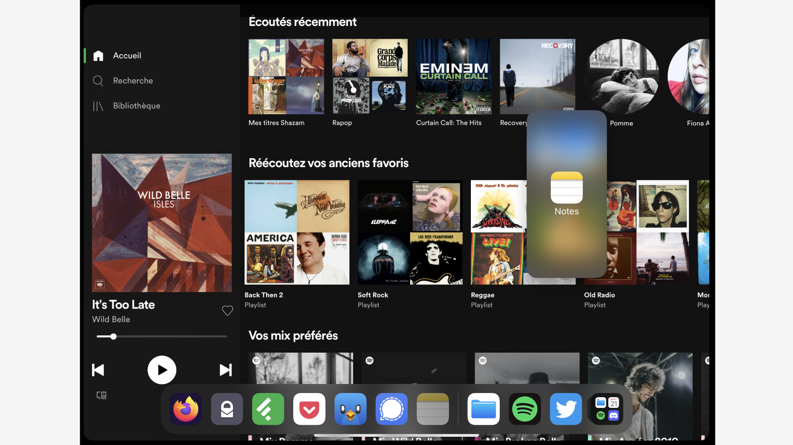Open the Signal messenger dock icon
This screenshot has width=793, height=445.
tap(392, 409)
